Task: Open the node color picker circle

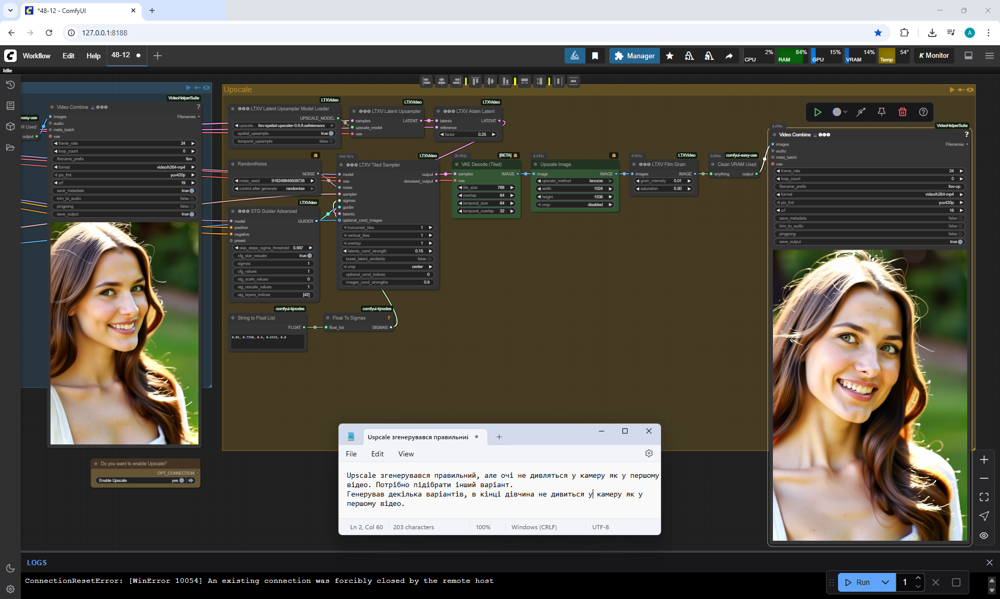Action: pos(837,112)
